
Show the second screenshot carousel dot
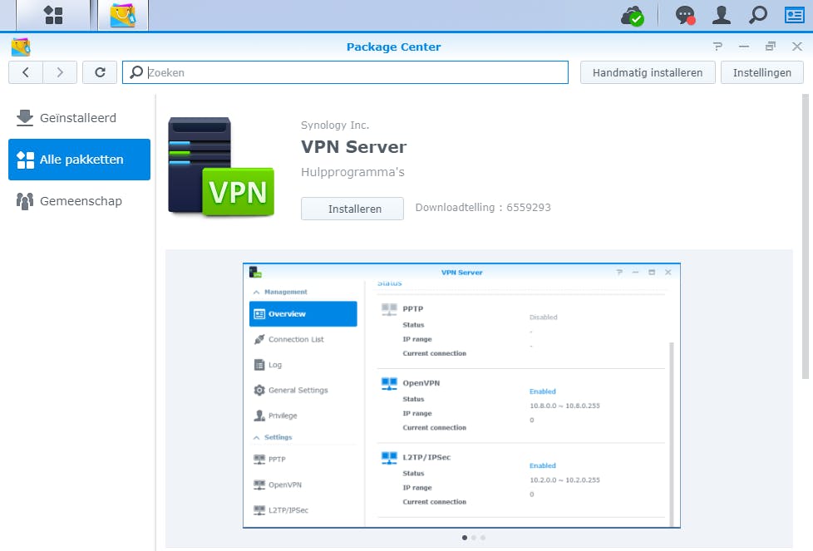coord(474,538)
